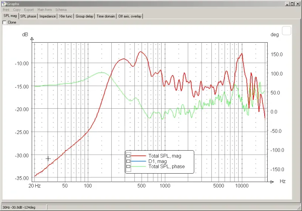Minimize the Graphs window

pos(287,4)
